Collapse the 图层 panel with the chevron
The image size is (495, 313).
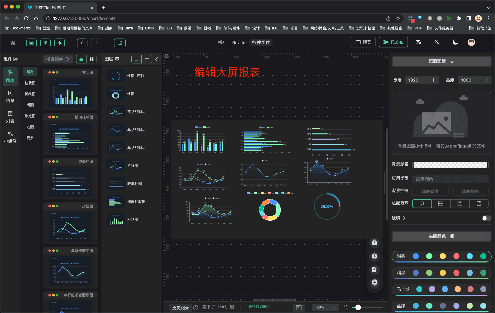[157, 59]
